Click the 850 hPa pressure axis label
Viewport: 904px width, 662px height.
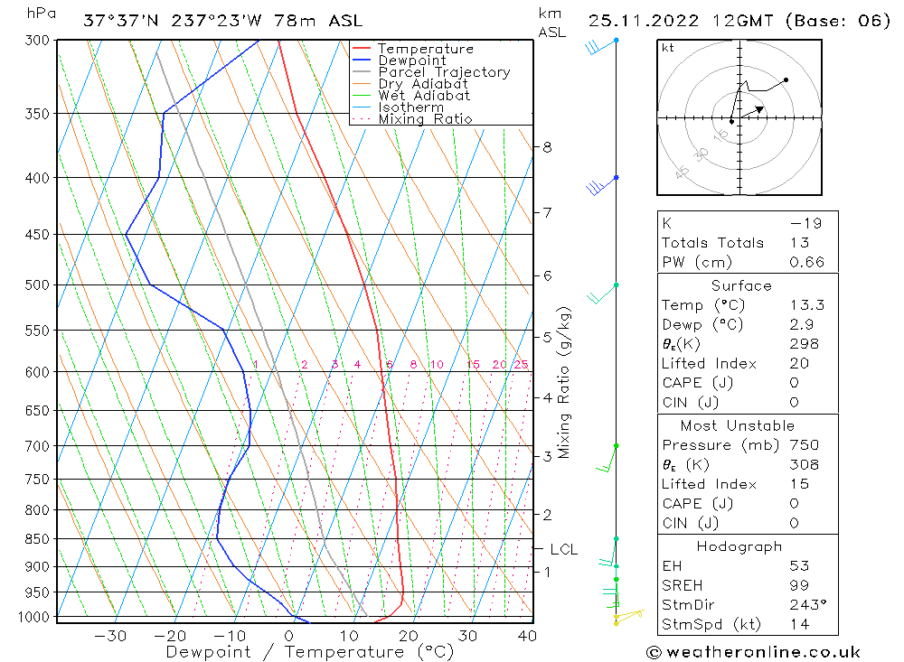[x=37, y=539]
